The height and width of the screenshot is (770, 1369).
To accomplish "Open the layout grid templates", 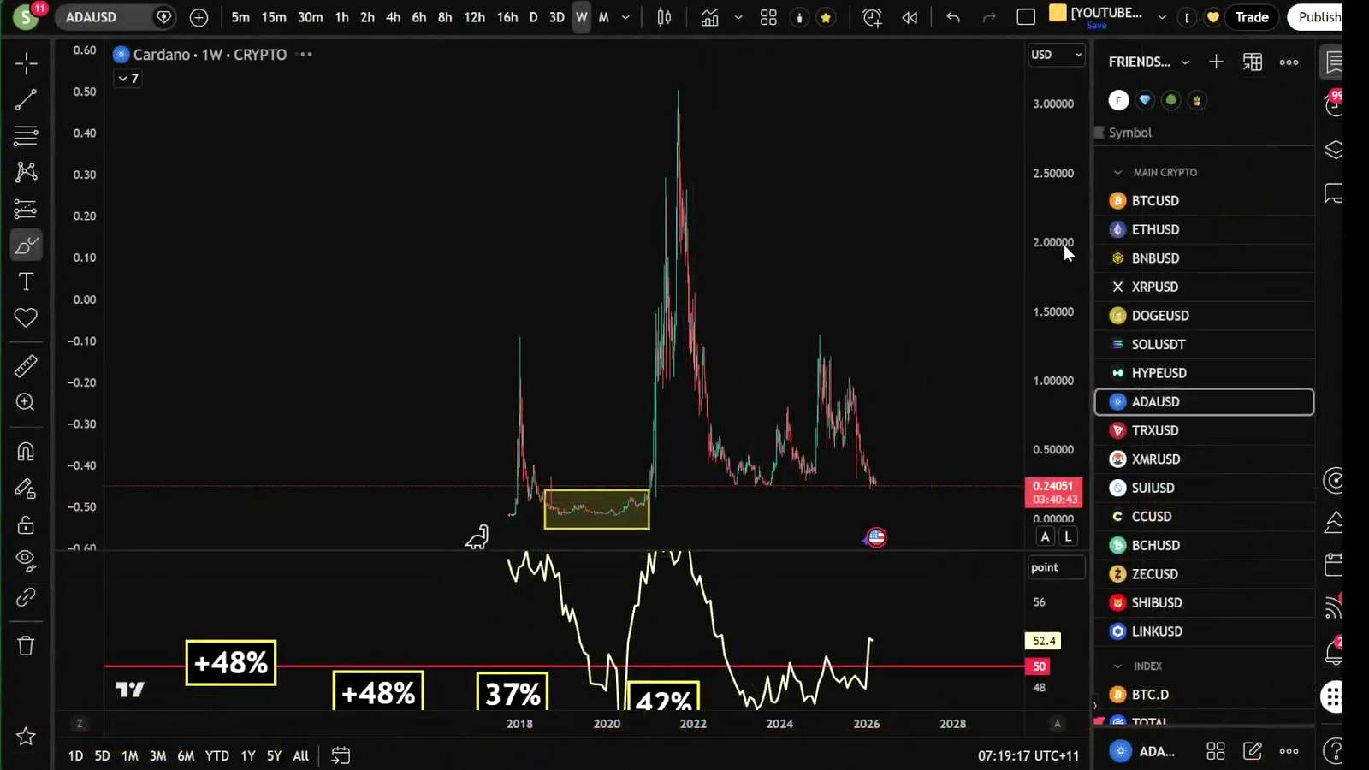I will (768, 17).
